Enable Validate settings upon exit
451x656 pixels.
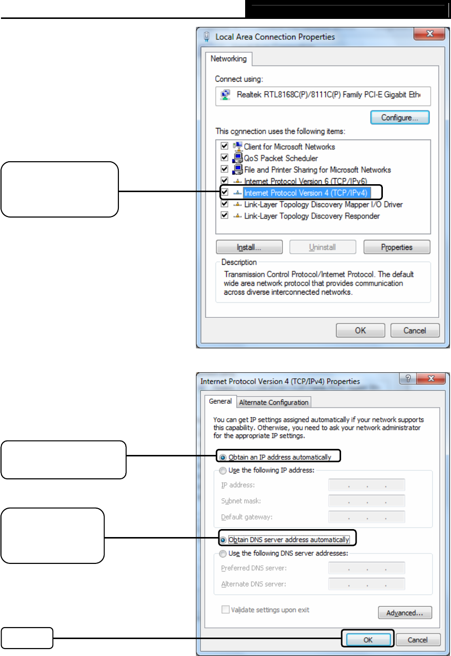point(225,610)
